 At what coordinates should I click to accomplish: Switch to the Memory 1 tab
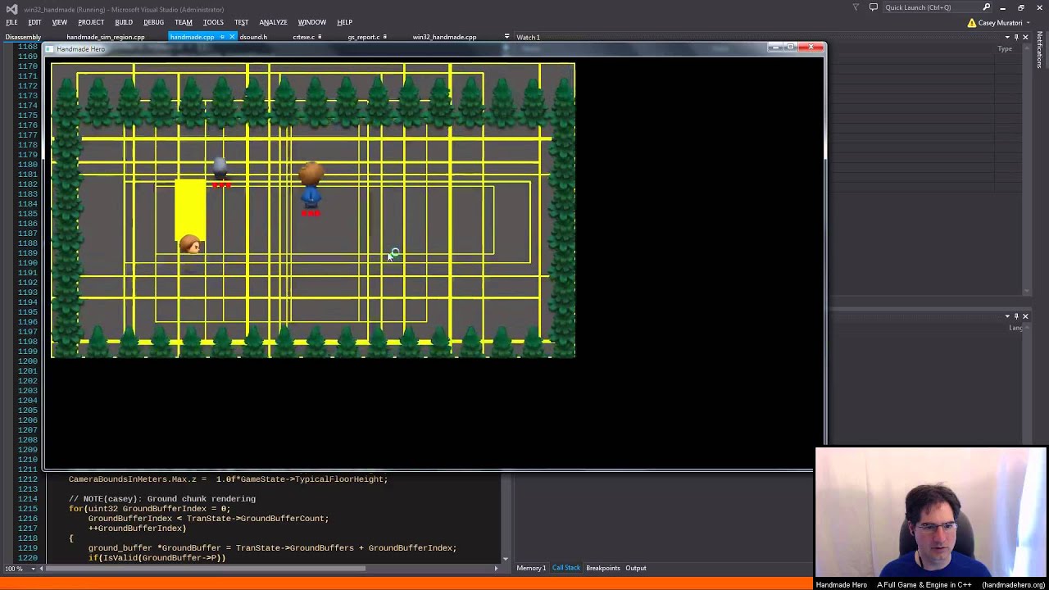(531, 568)
